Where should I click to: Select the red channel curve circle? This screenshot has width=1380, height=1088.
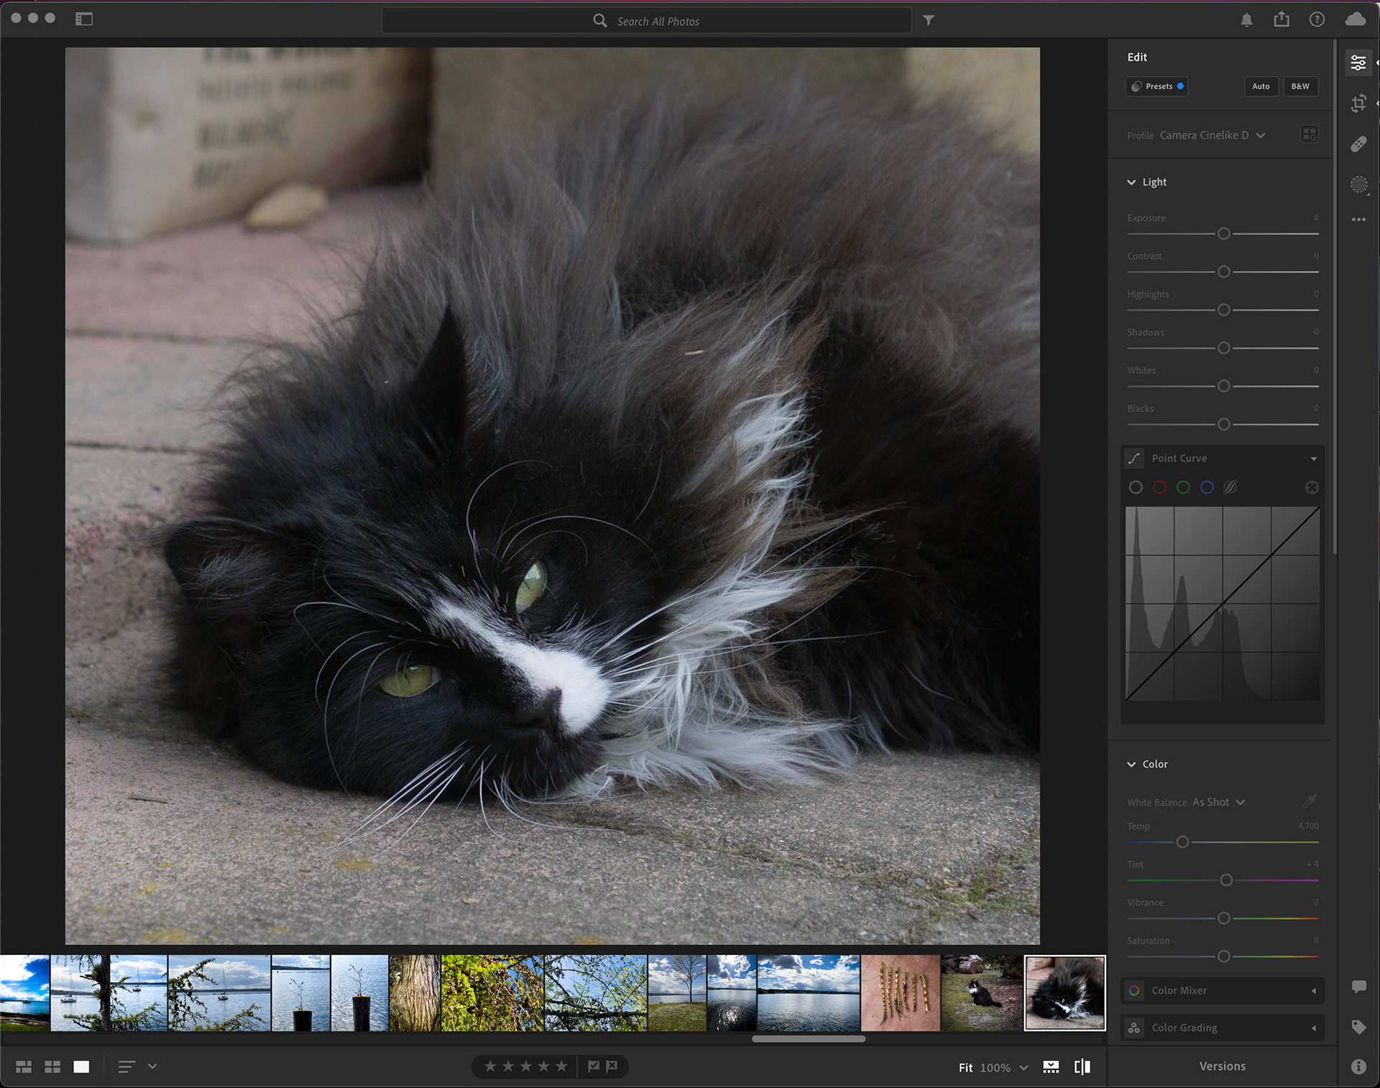[1159, 488]
